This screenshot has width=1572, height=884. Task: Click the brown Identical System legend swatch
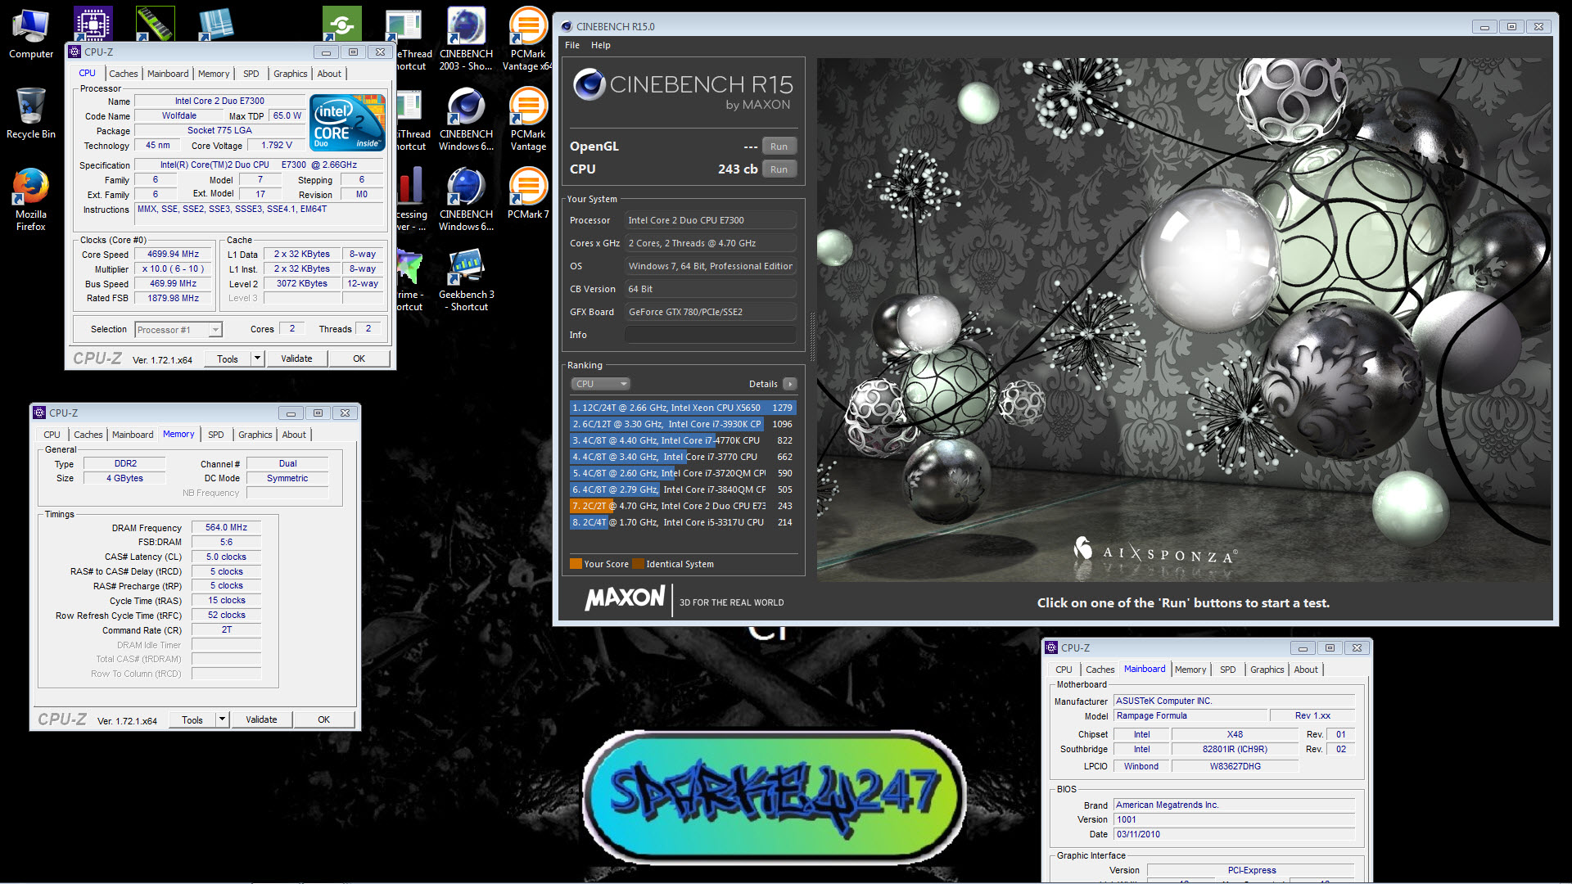click(638, 563)
